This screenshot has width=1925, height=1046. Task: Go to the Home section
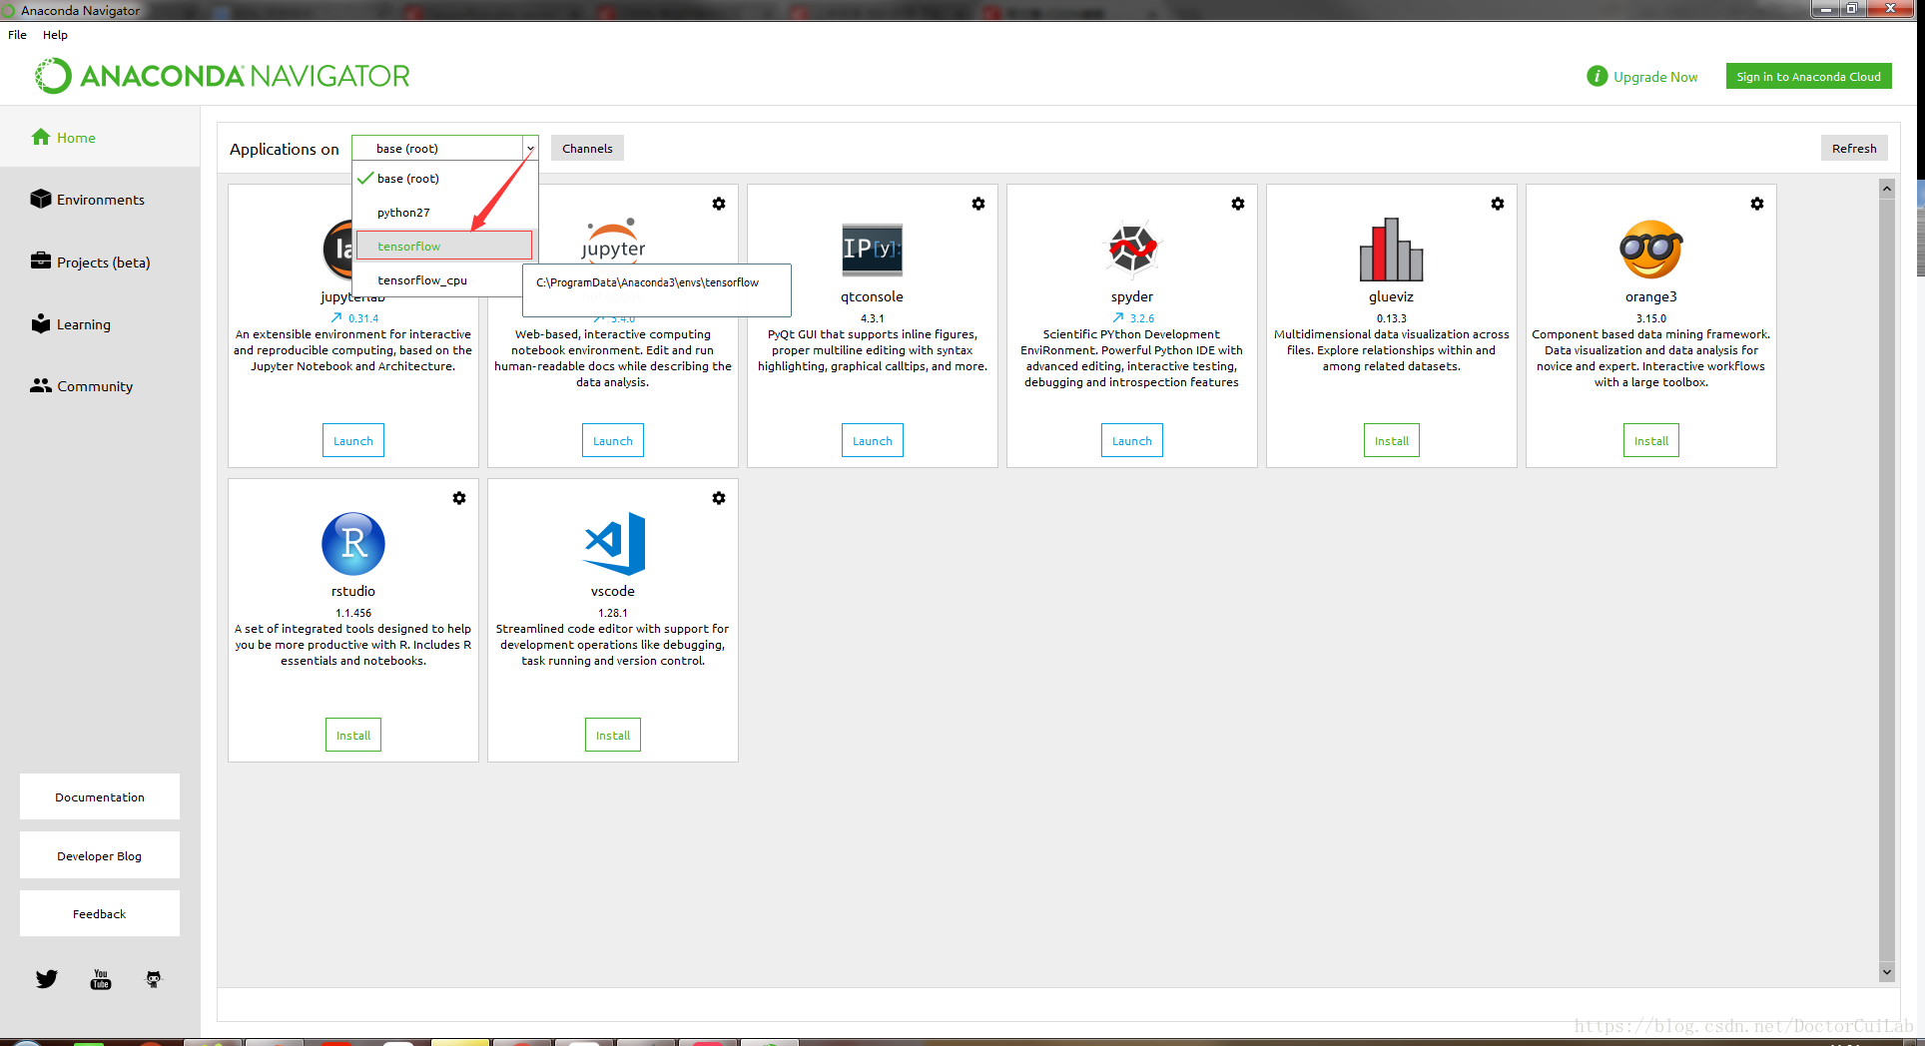(100, 137)
